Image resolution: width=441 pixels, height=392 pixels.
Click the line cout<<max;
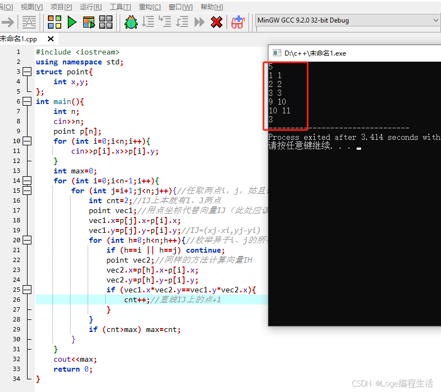pyautogui.click(x=75, y=360)
